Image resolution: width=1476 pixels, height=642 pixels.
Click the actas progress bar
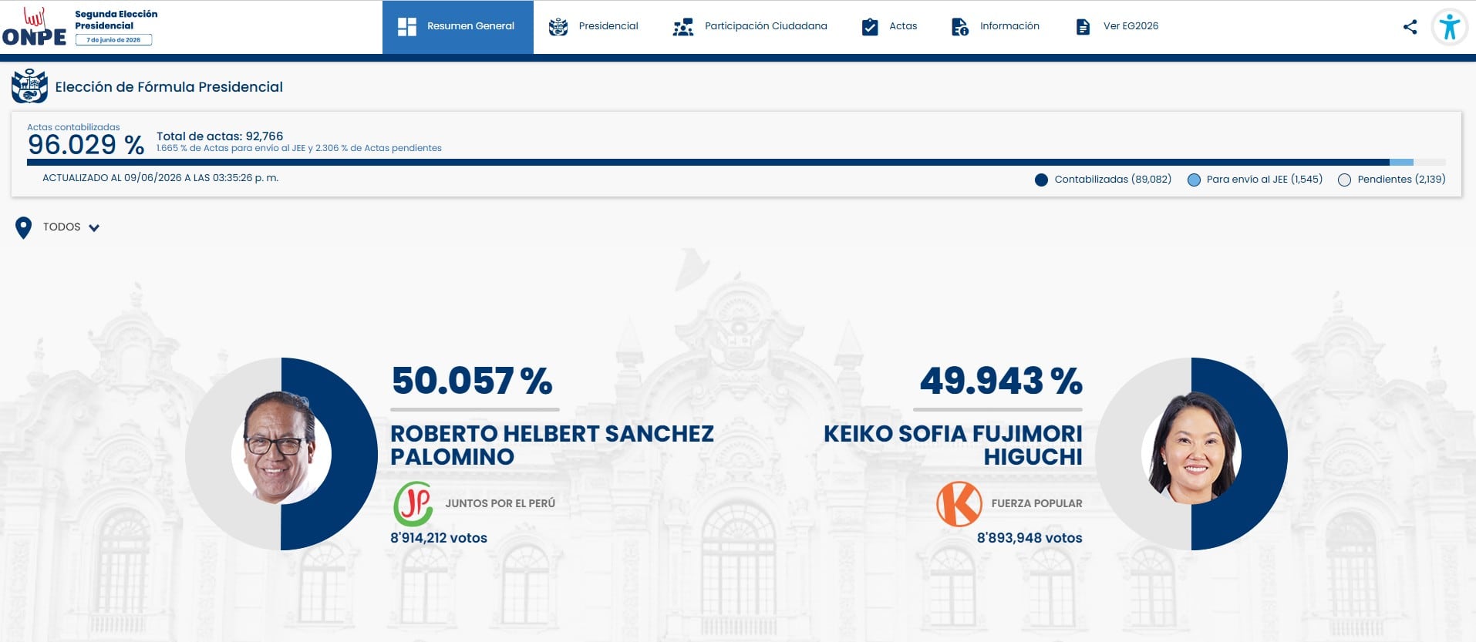[736, 162]
